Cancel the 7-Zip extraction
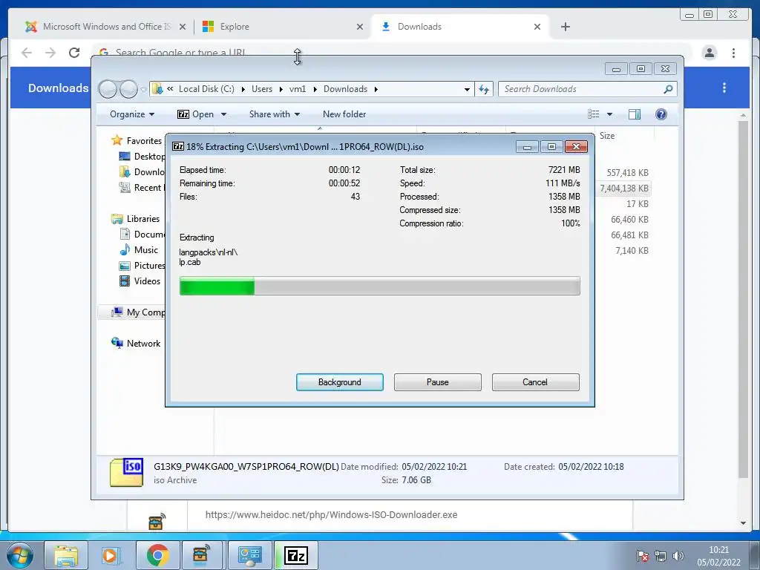 tap(535, 382)
